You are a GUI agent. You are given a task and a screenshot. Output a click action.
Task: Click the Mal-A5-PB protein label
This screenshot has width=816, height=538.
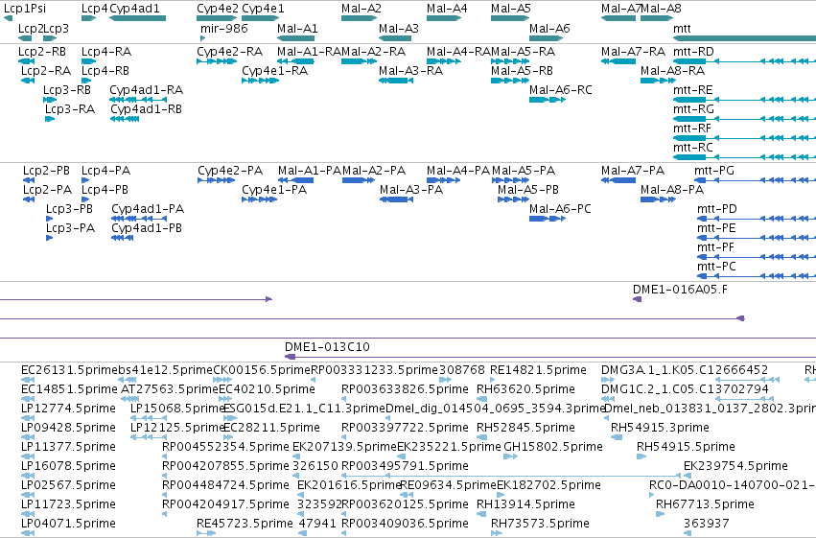pos(528,190)
